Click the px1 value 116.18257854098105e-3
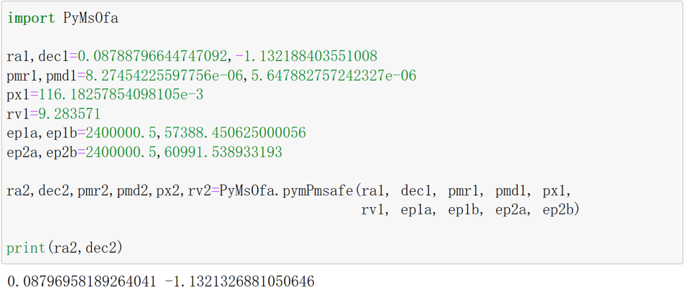 (x=121, y=95)
